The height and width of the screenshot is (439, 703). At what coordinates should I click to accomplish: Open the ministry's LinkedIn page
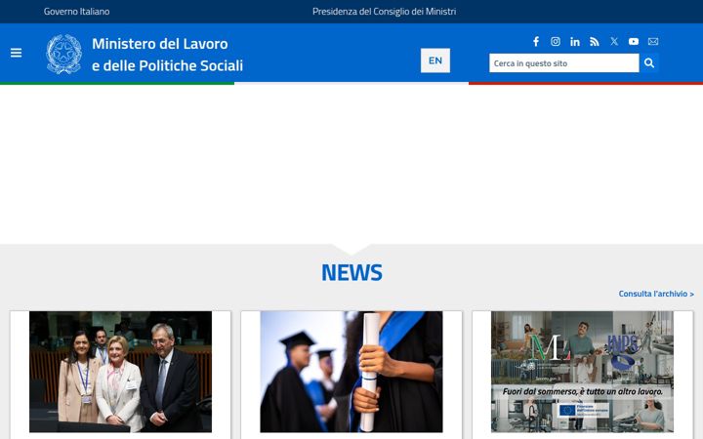[575, 42]
